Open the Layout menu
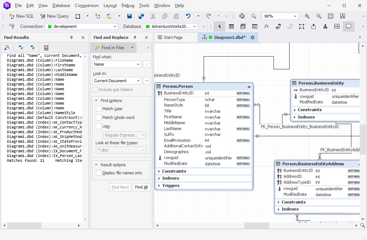The height and width of the screenshot is (240, 367). 110,6
